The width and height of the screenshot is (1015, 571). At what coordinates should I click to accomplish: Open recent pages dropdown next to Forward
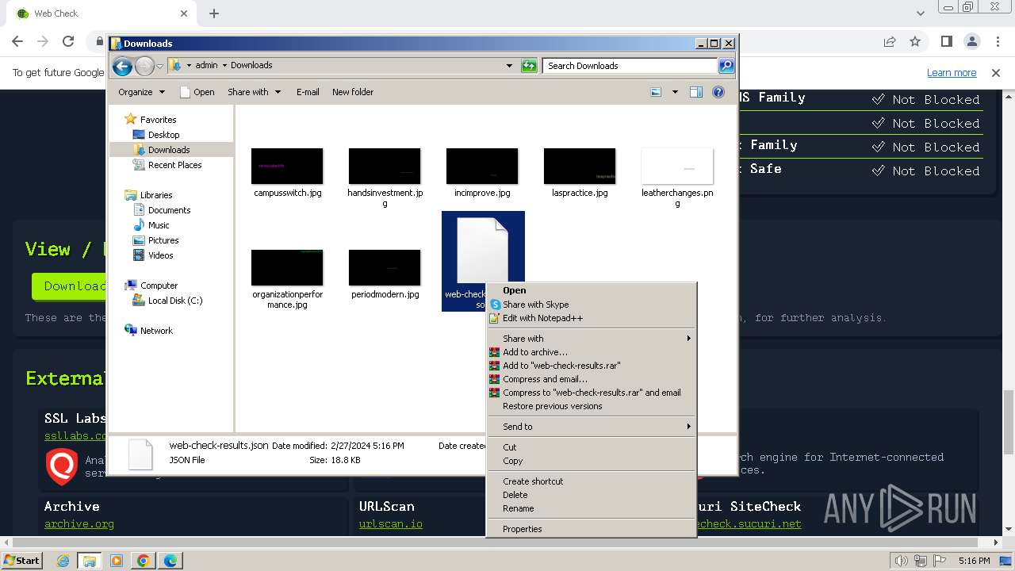tap(159, 66)
